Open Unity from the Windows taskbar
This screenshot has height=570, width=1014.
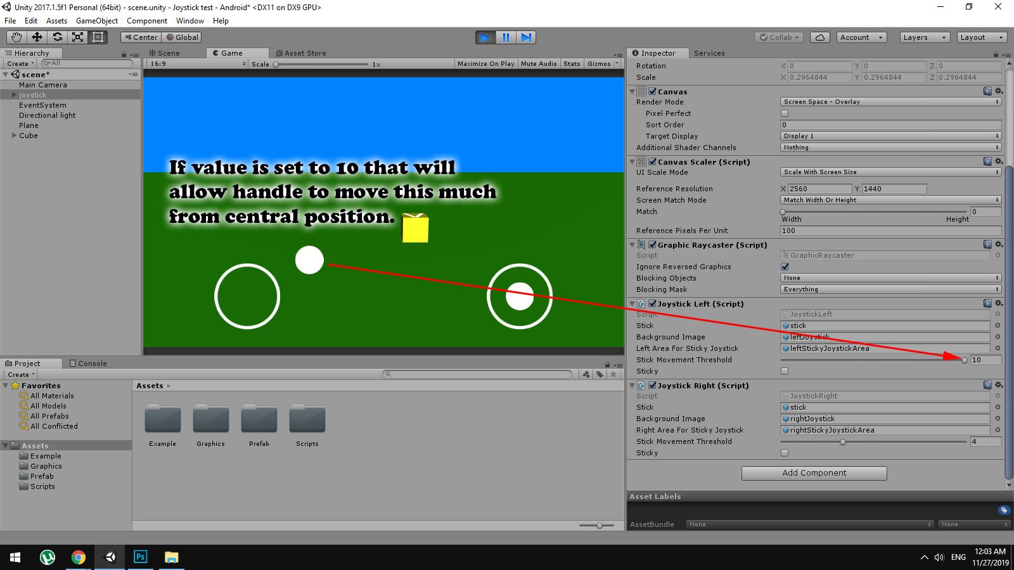click(x=110, y=557)
